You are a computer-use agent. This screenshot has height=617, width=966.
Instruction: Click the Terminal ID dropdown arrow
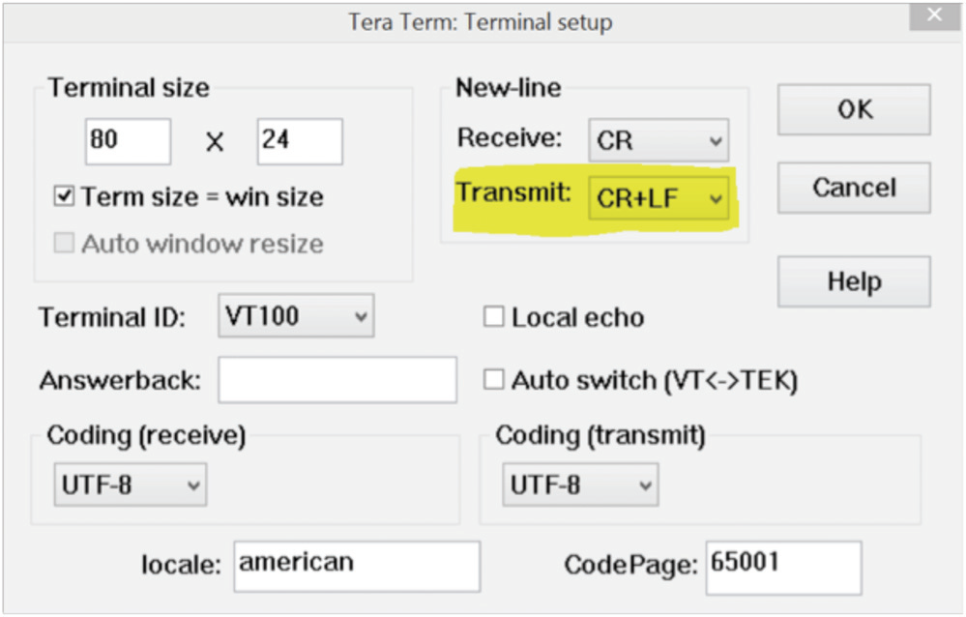361,317
